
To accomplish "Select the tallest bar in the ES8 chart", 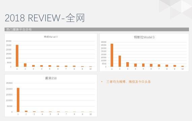I will click(x=18, y=100).
